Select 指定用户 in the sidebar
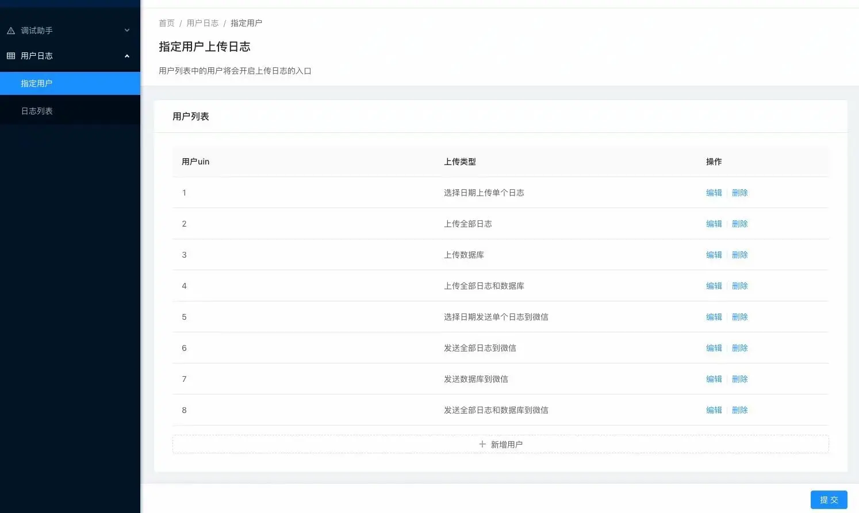Screen dimensions: 859x513 37,83
